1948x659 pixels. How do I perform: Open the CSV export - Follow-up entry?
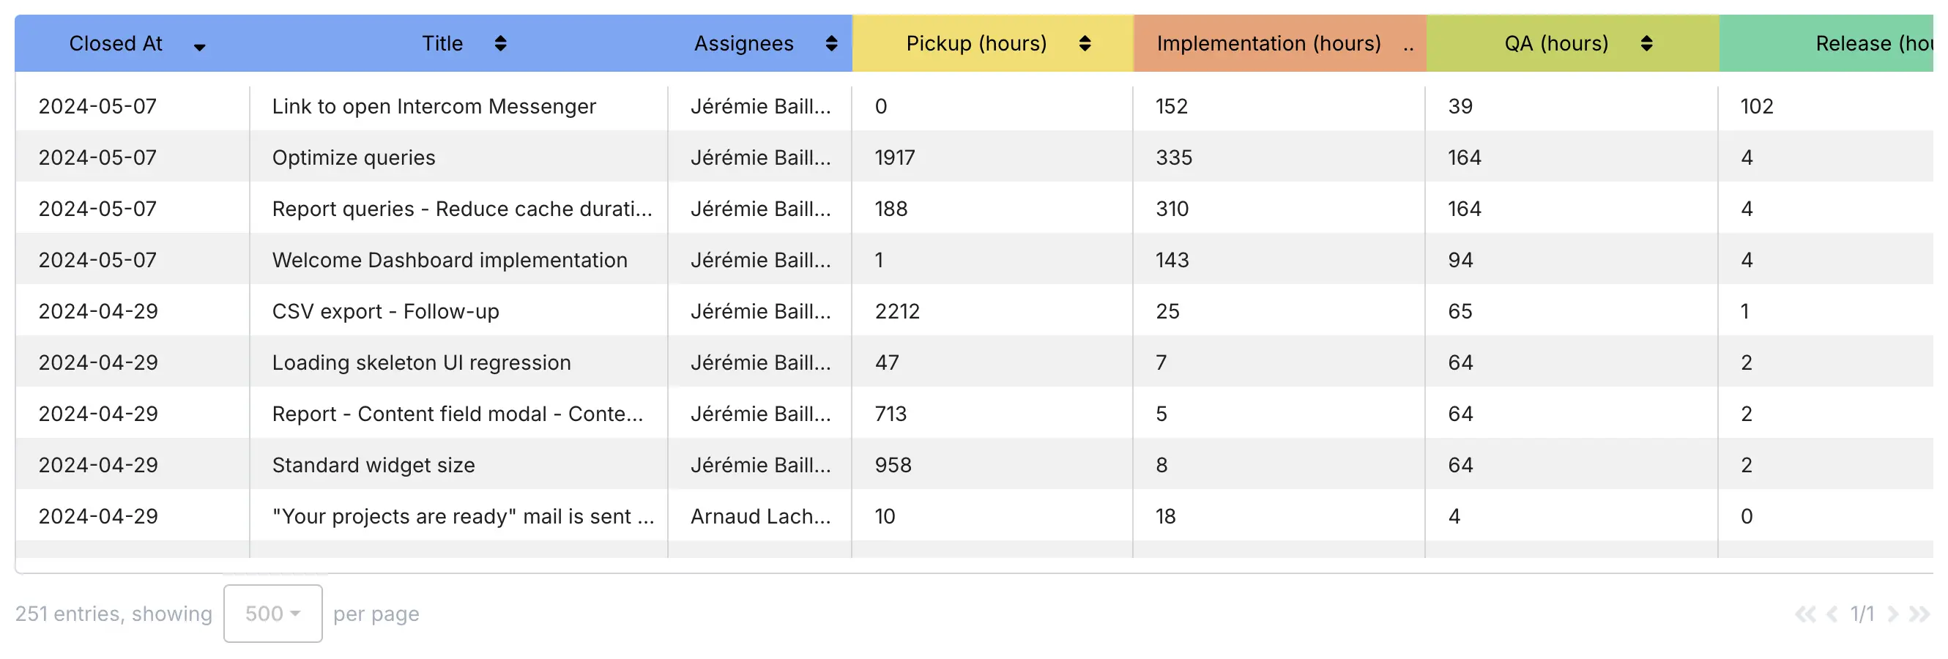point(384,310)
